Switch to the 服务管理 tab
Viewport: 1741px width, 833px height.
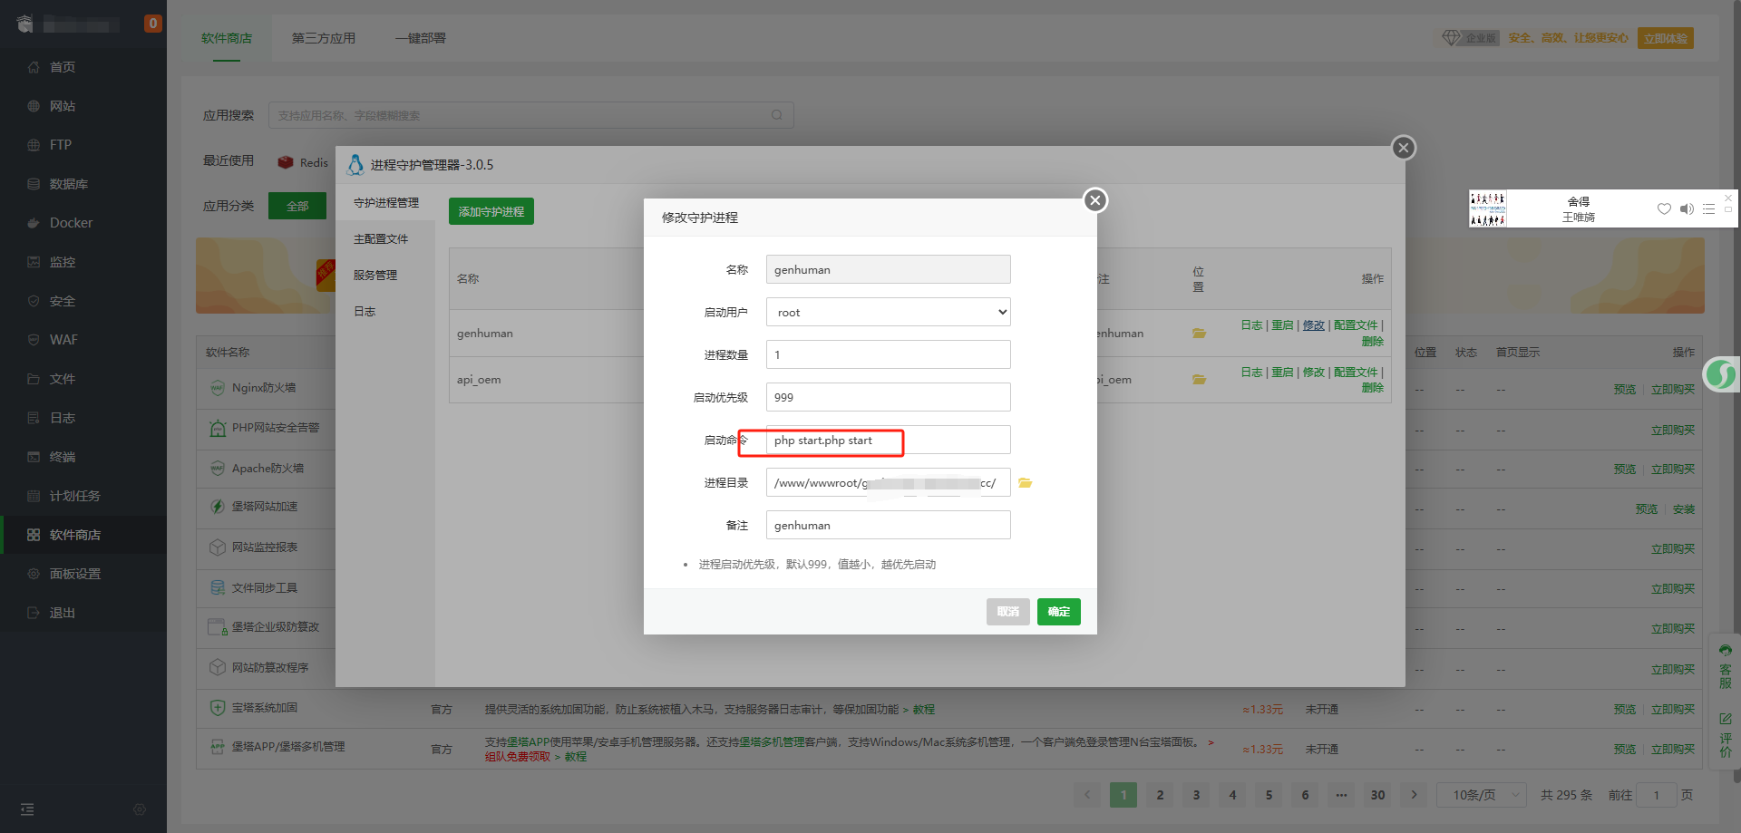pos(375,276)
